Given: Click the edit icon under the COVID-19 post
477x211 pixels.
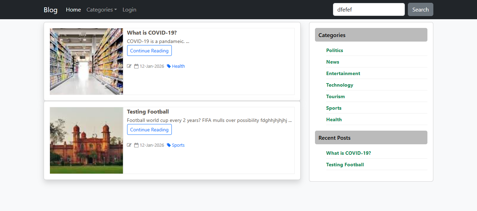Looking at the screenshot, I should point(129,66).
